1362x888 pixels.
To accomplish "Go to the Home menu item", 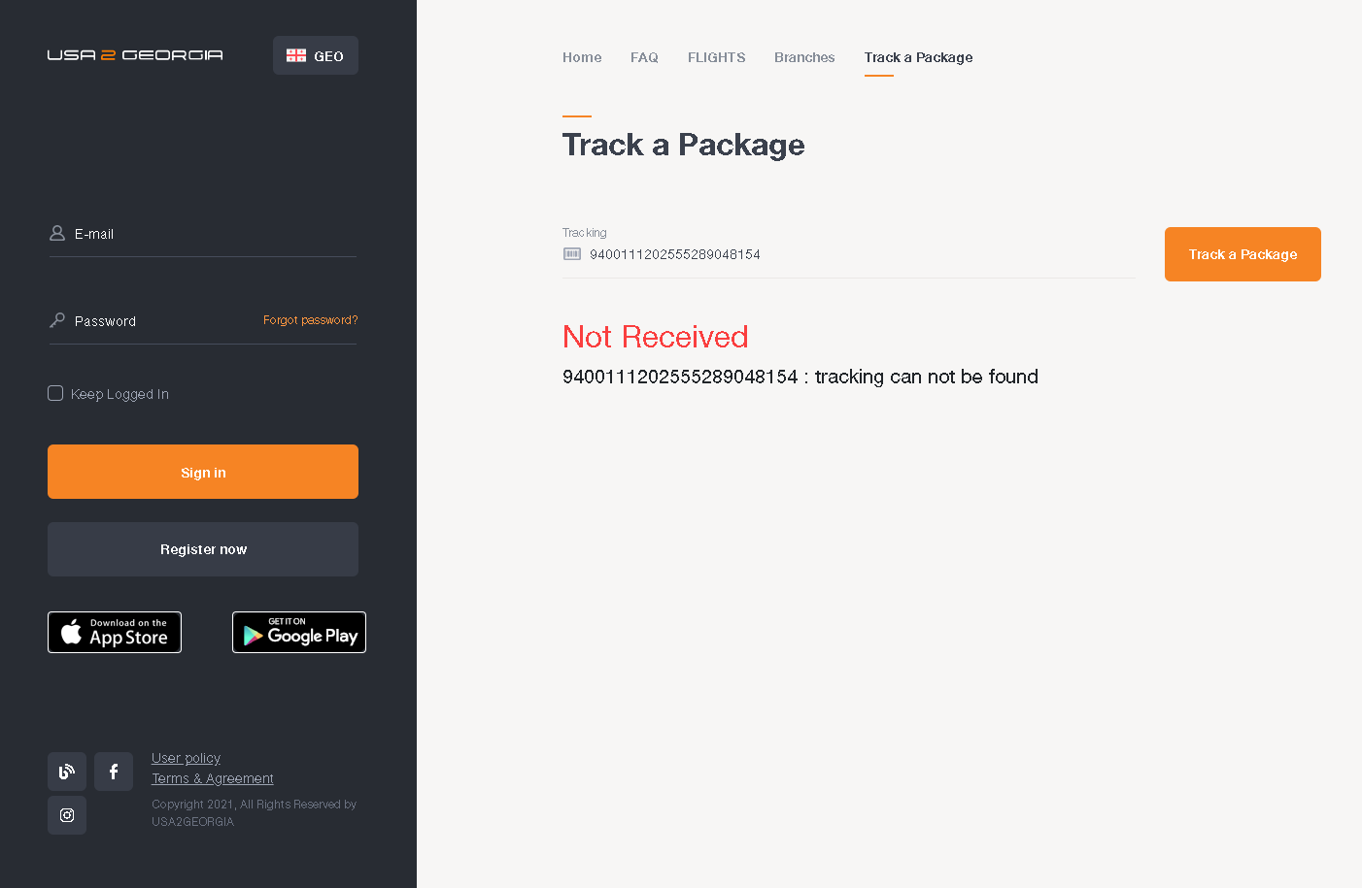I will point(582,57).
